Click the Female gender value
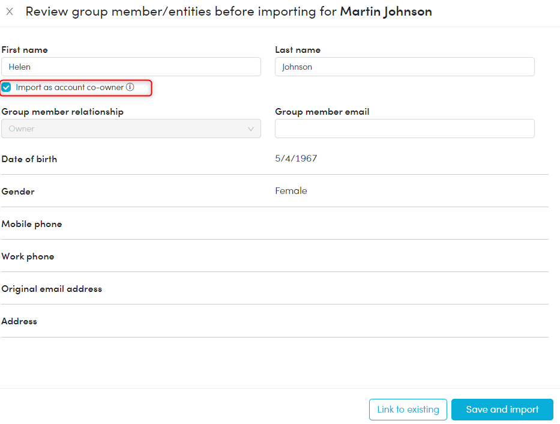 [x=291, y=191]
